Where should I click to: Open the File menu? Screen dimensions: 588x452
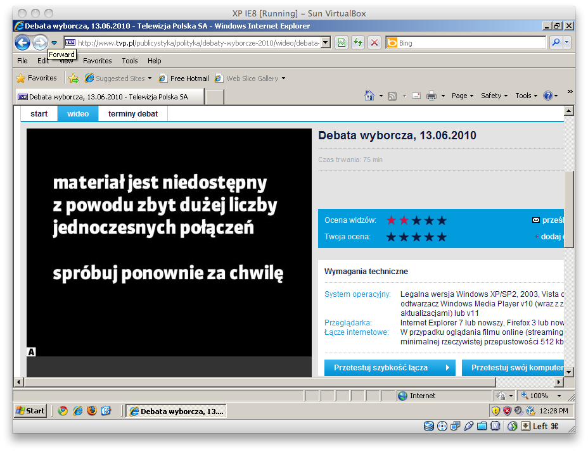point(22,61)
